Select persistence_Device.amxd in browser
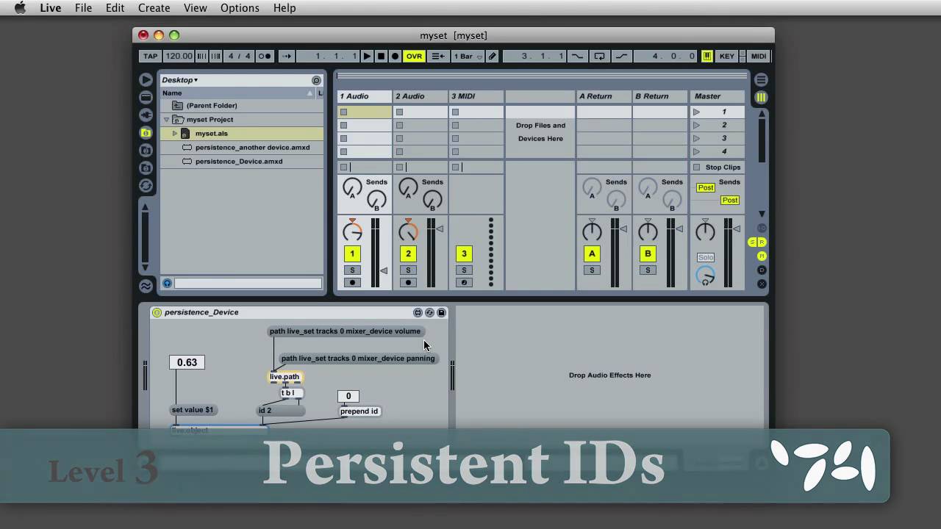This screenshot has width=941, height=529. pos(242,162)
